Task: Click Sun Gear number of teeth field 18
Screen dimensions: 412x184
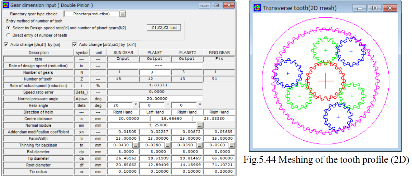Action: coord(123,79)
